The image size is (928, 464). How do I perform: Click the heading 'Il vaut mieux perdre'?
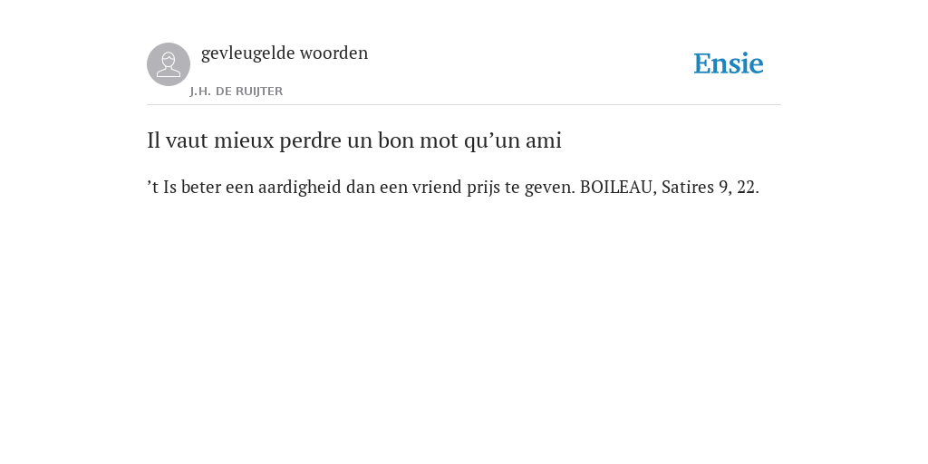tap(354, 140)
